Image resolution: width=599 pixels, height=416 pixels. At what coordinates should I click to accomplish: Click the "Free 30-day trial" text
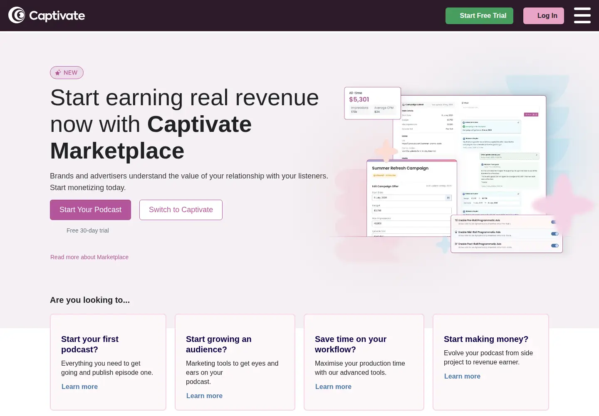[88, 230]
